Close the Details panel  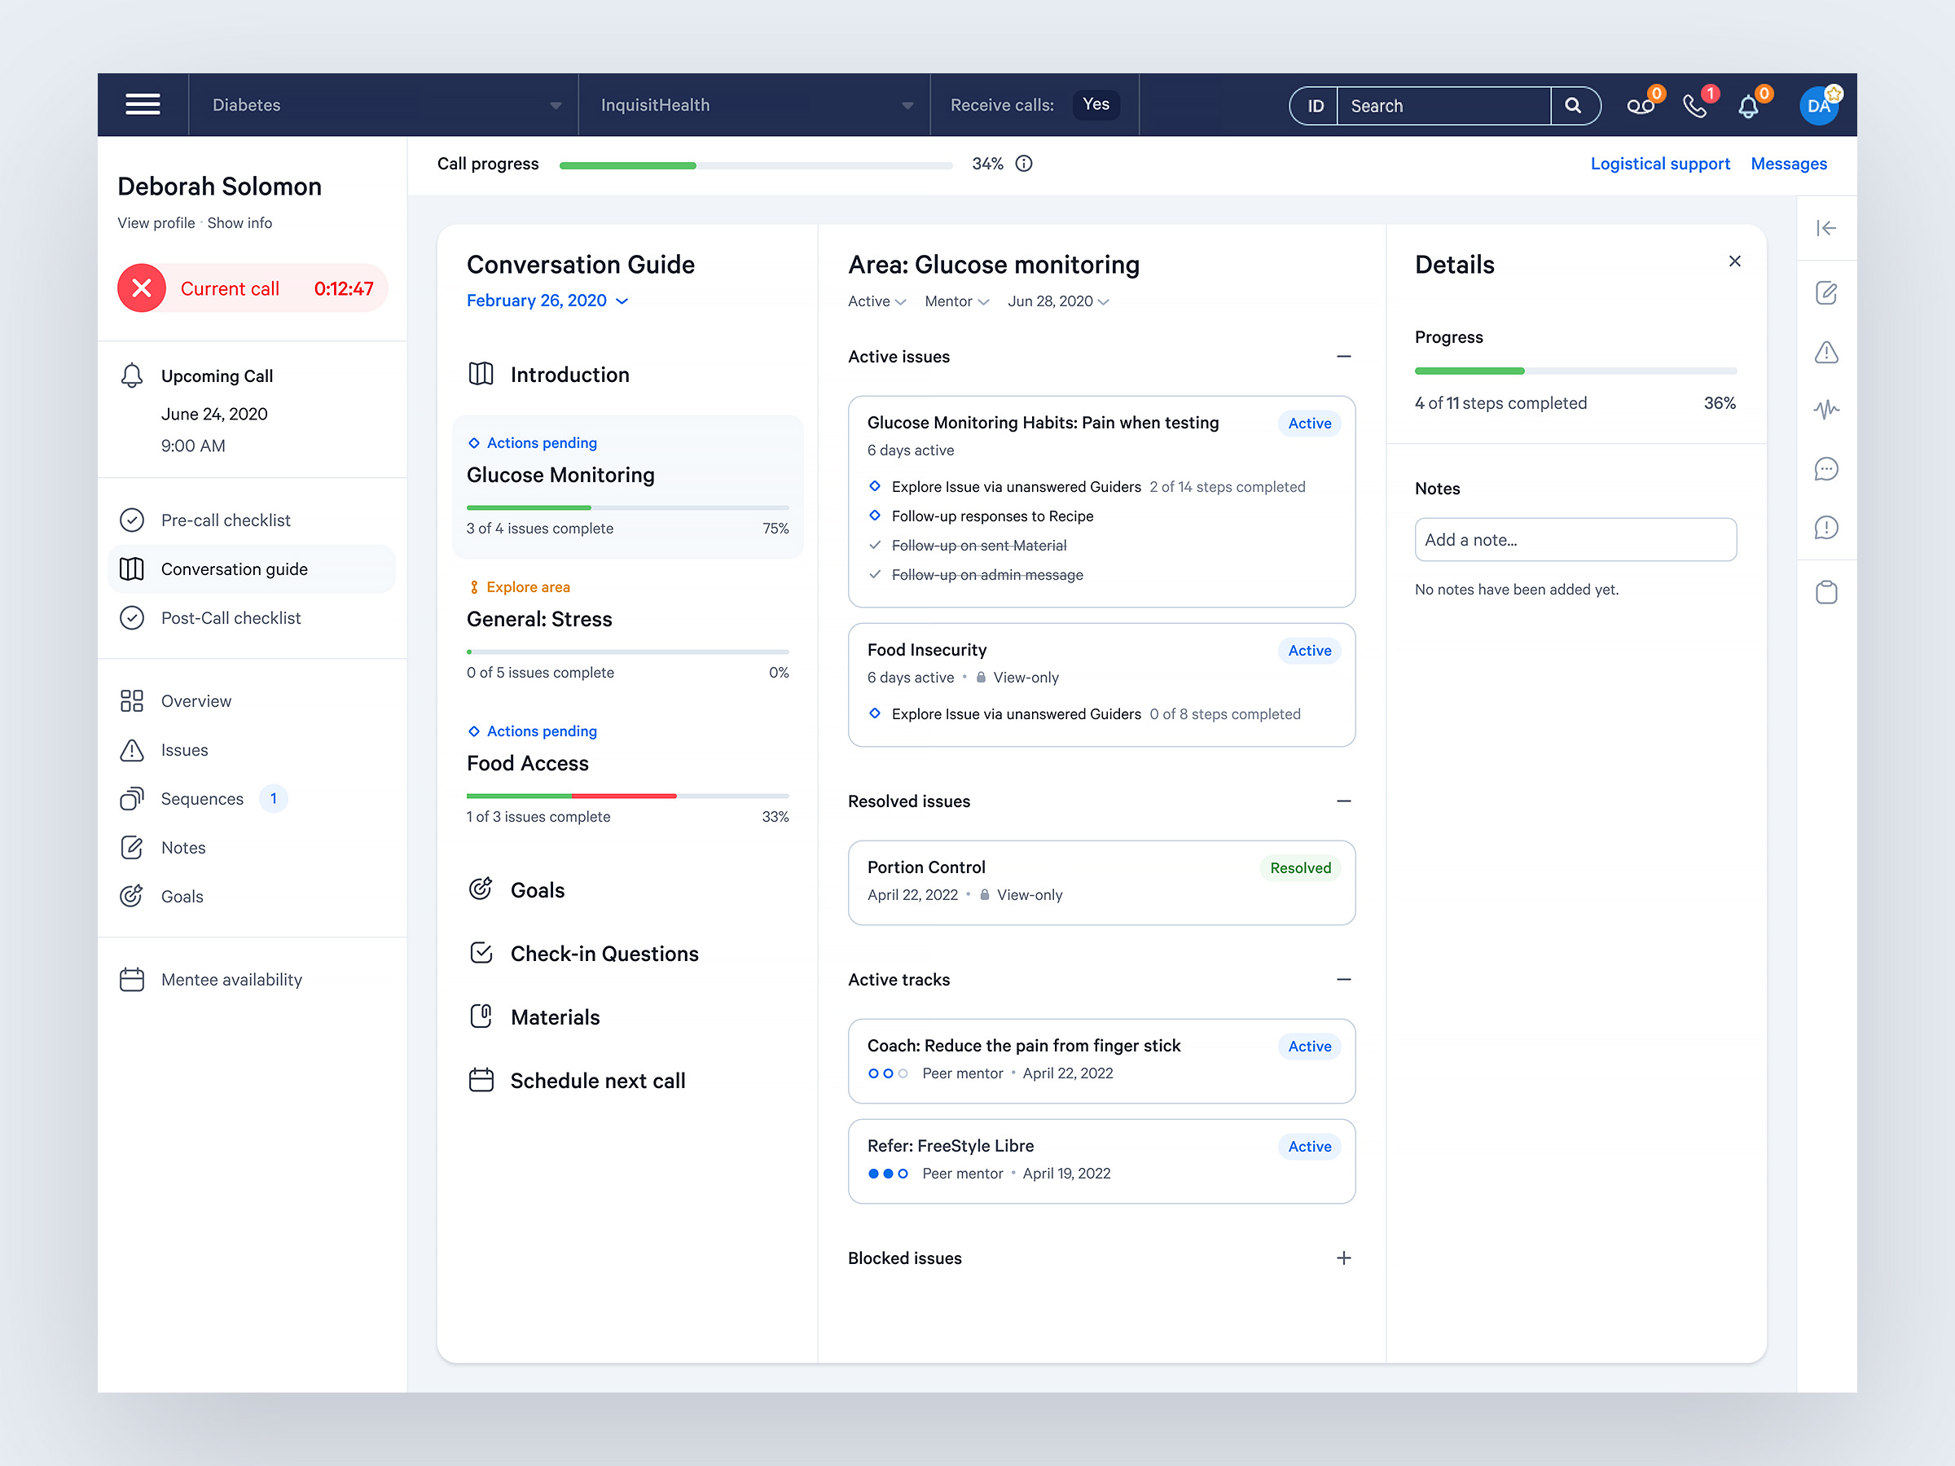[1735, 261]
